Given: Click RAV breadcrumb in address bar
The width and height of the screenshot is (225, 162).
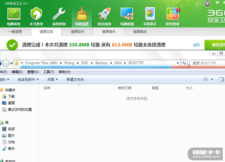Looking at the screenshot, I should point(118,63).
